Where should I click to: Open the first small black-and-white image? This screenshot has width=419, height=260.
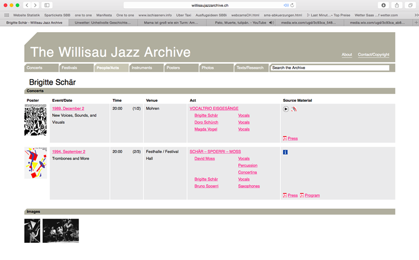point(32,231)
